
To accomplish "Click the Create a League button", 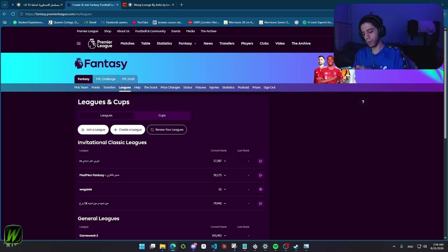I will pos(128,129).
